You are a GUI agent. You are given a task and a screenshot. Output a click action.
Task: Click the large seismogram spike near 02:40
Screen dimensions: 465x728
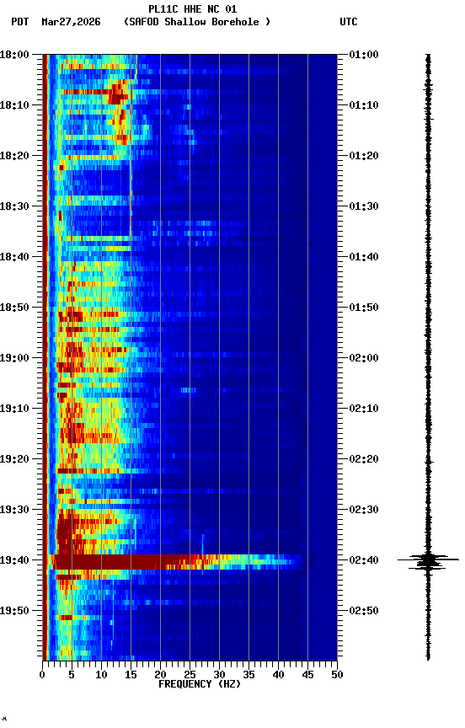[428, 561]
